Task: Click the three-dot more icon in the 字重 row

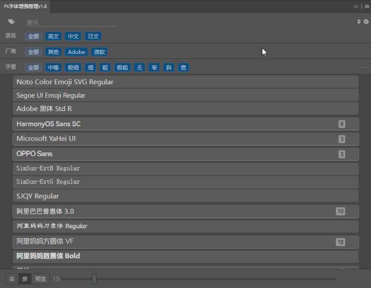Action: 364,67
